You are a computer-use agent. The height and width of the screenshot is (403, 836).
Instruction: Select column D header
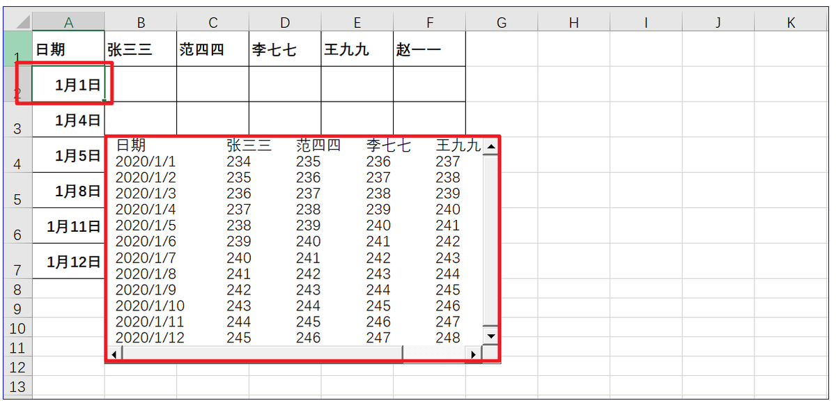click(x=285, y=22)
